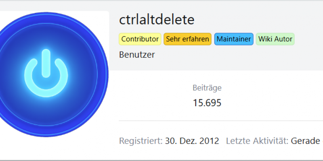323x161 pixels.
Task: Select the Registriert label text
Action: click(x=141, y=141)
